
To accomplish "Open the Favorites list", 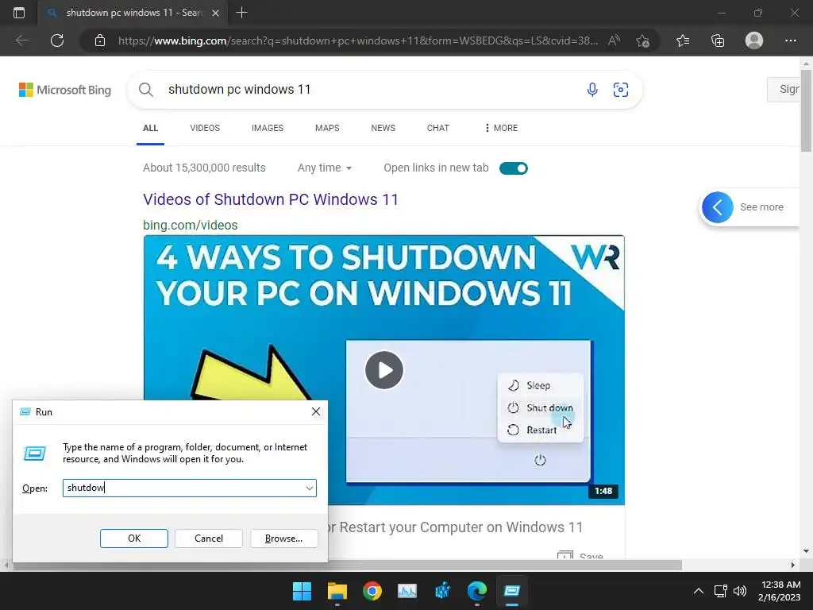I will [683, 41].
